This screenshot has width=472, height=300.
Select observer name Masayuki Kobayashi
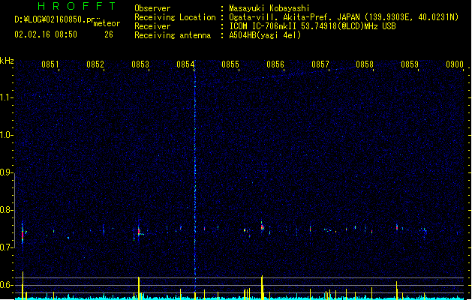(x=269, y=8)
